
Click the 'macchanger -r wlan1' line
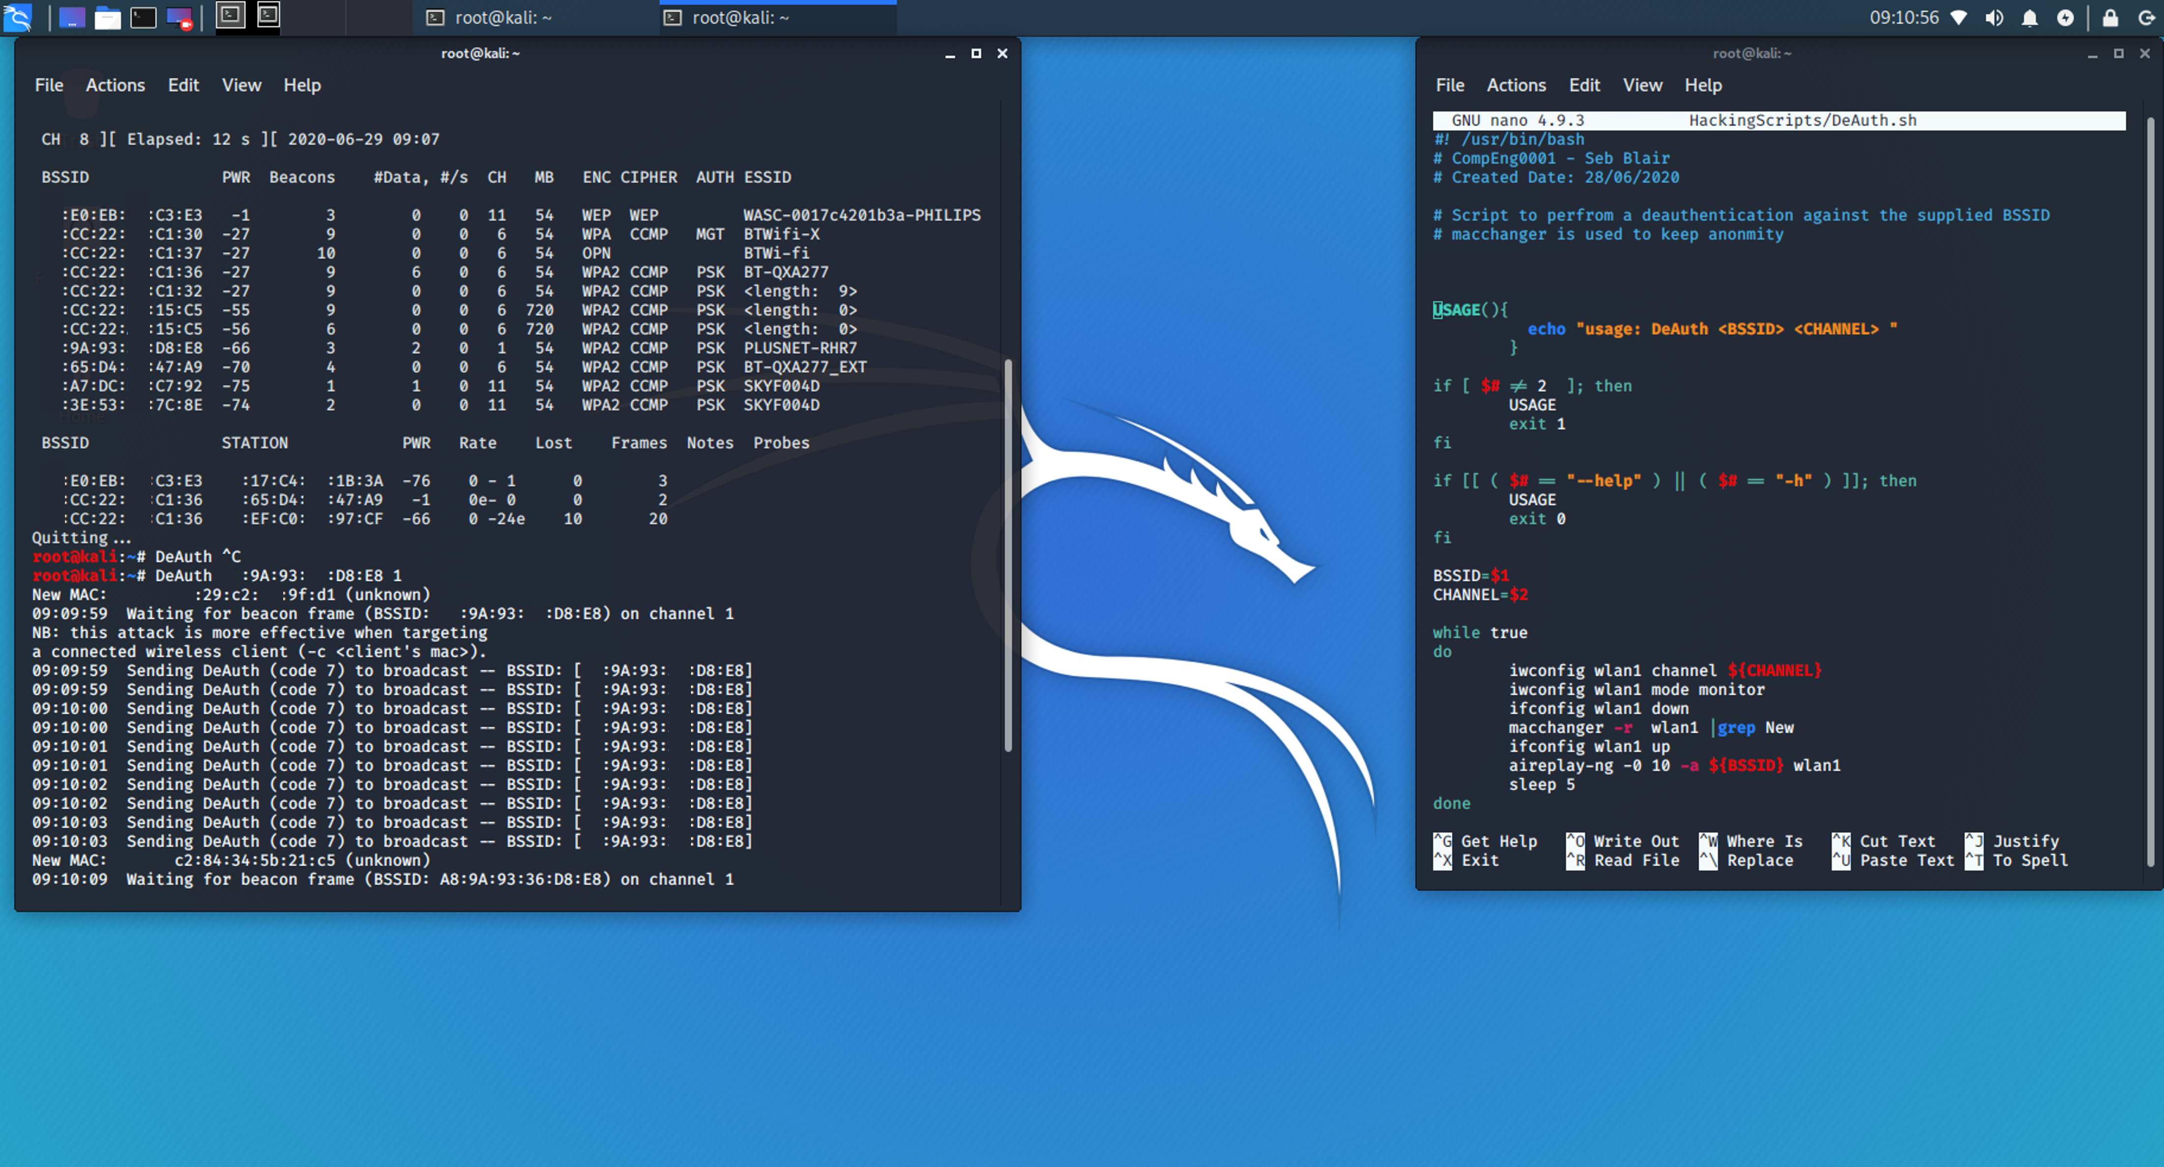coord(1651,727)
